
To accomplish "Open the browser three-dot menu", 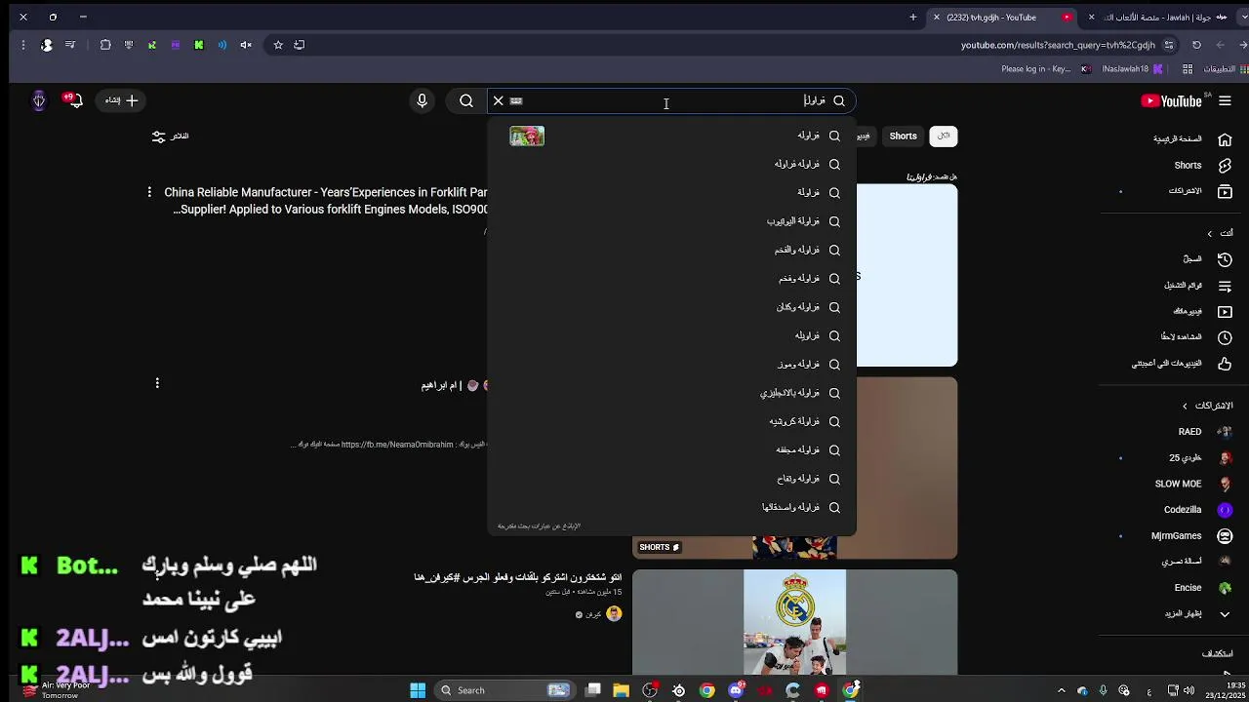I will pos(22,45).
